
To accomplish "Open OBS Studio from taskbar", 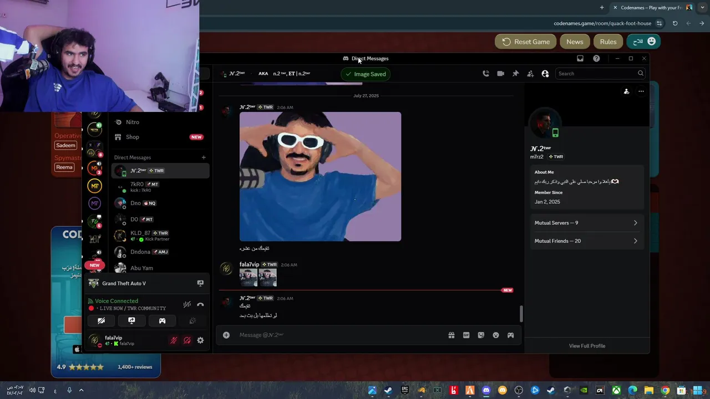I will click(519, 391).
